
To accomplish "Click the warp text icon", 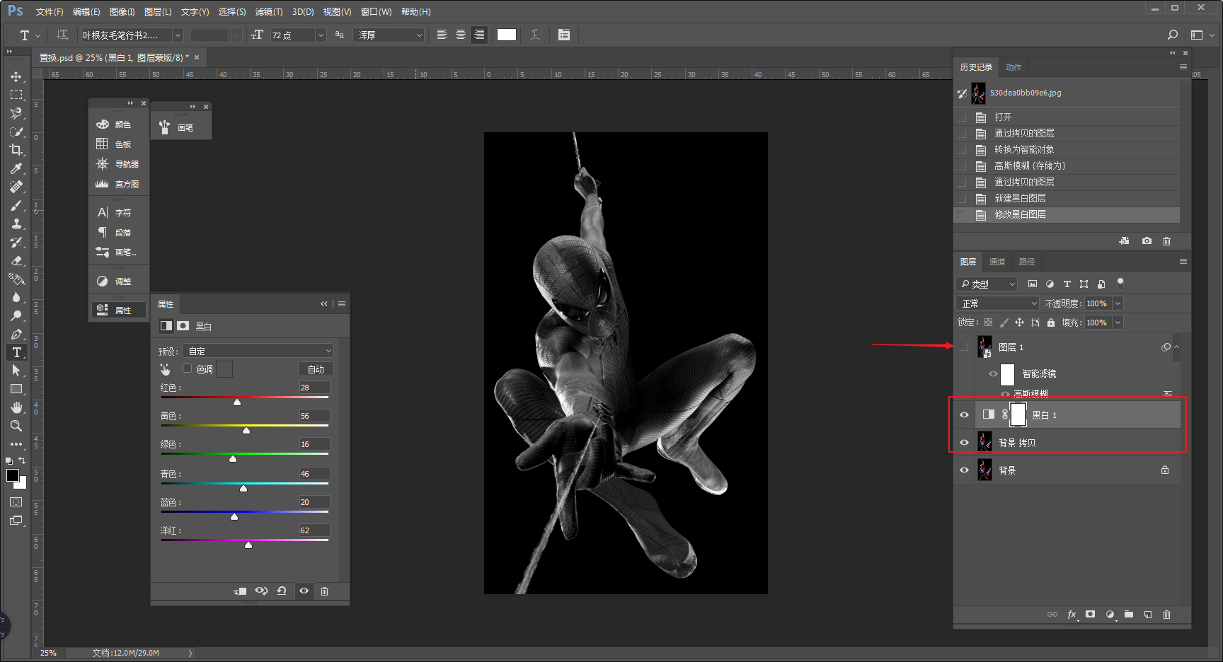I will 535,35.
